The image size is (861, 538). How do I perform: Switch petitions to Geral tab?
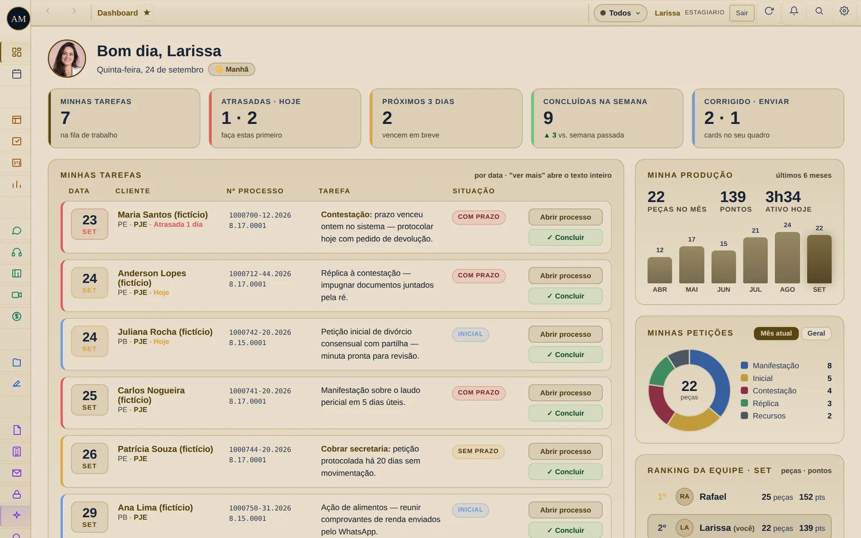point(816,334)
